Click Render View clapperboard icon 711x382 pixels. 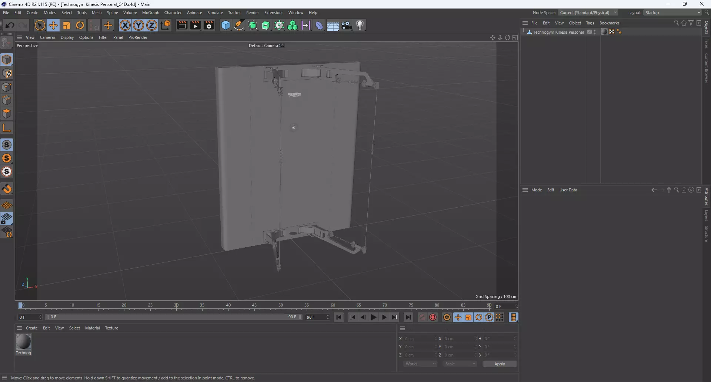[x=182, y=25]
